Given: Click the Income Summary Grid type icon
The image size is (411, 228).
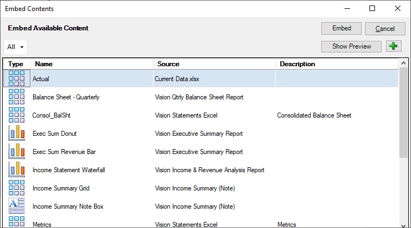Looking at the screenshot, I should pyautogui.click(x=17, y=188).
